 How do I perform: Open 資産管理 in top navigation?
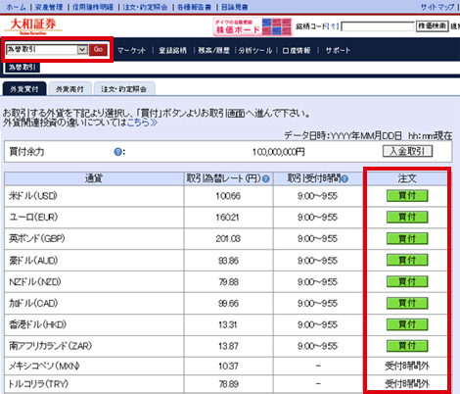(49, 7)
